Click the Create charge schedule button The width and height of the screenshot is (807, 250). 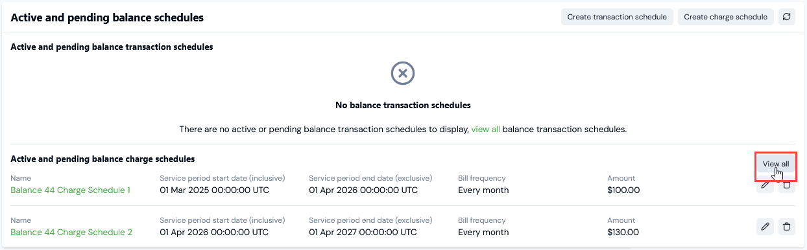click(x=726, y=17)
